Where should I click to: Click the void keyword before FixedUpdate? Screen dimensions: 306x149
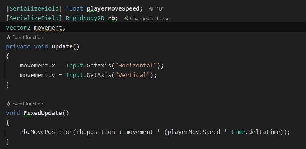[13, 113]
